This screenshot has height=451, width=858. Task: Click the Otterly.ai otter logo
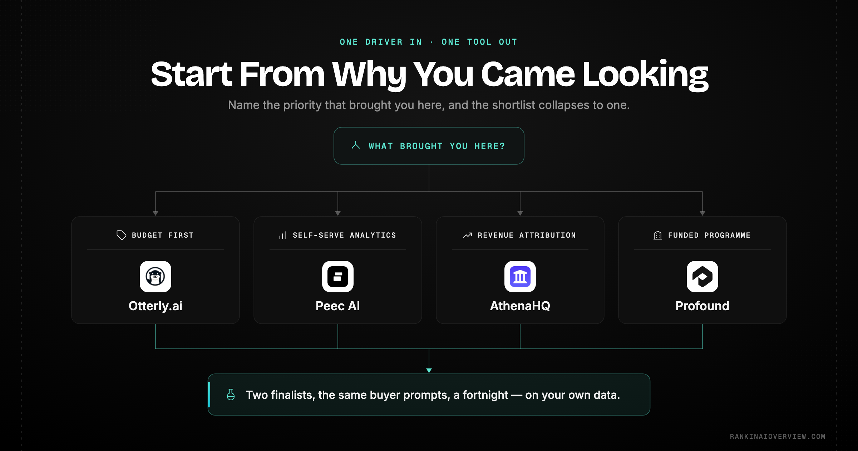156,277
